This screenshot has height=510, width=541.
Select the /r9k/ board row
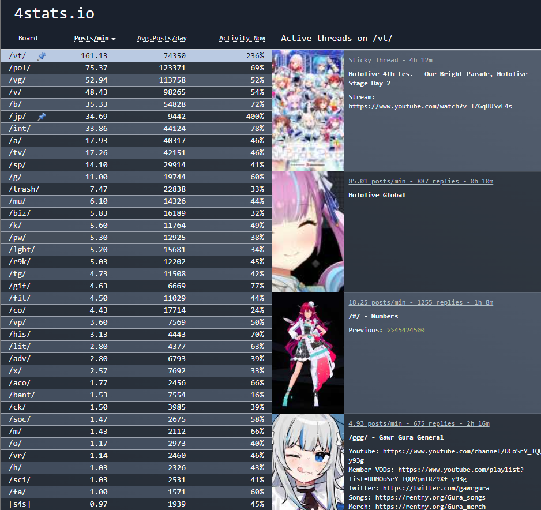(136, 262)
